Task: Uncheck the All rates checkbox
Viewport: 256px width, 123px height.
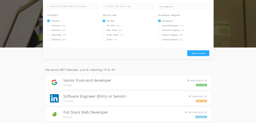Action: [104, 21]
